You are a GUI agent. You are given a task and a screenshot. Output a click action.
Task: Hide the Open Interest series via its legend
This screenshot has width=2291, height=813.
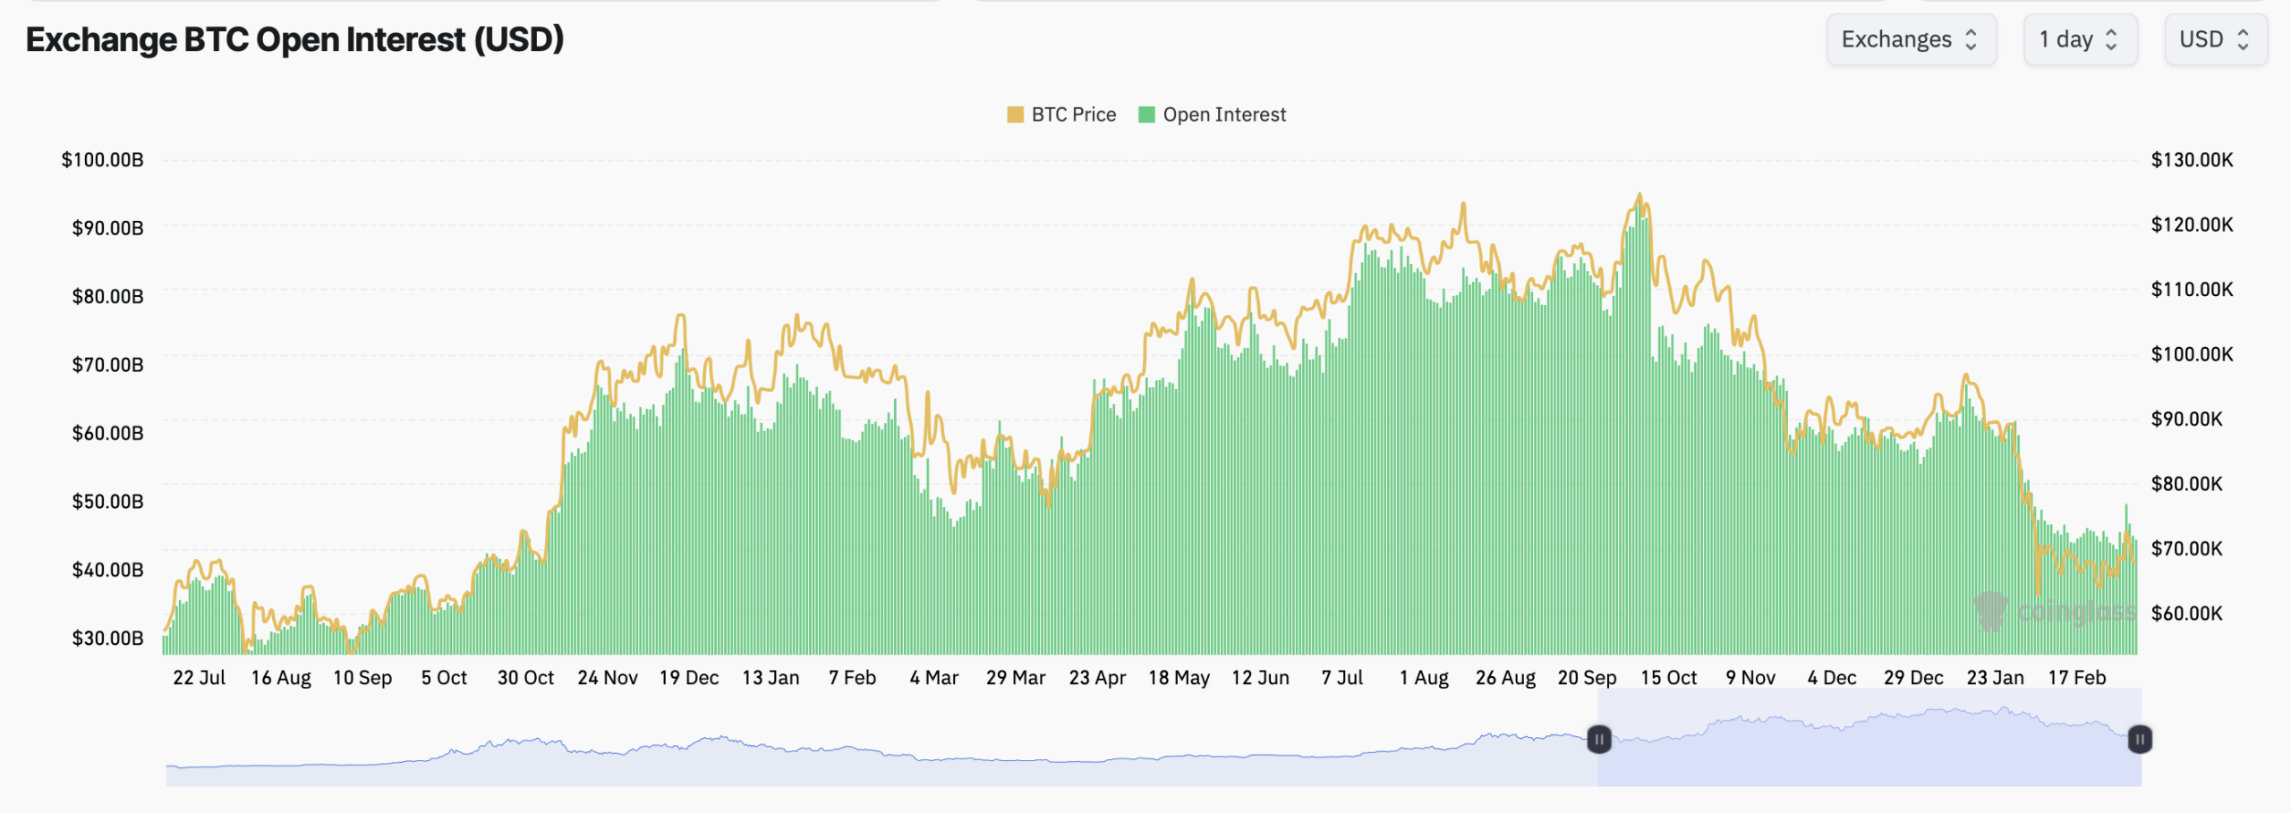pos(1217,114)
